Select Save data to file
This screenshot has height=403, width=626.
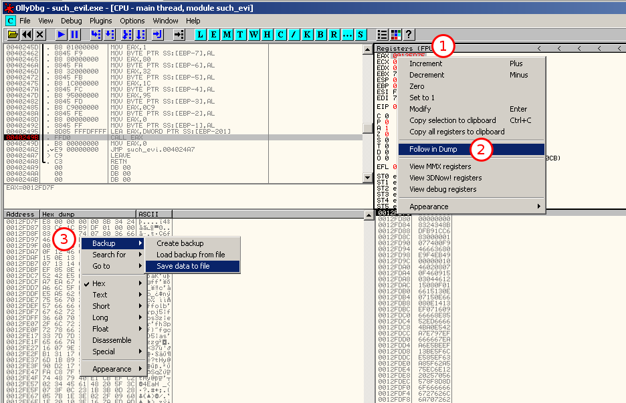192,266
